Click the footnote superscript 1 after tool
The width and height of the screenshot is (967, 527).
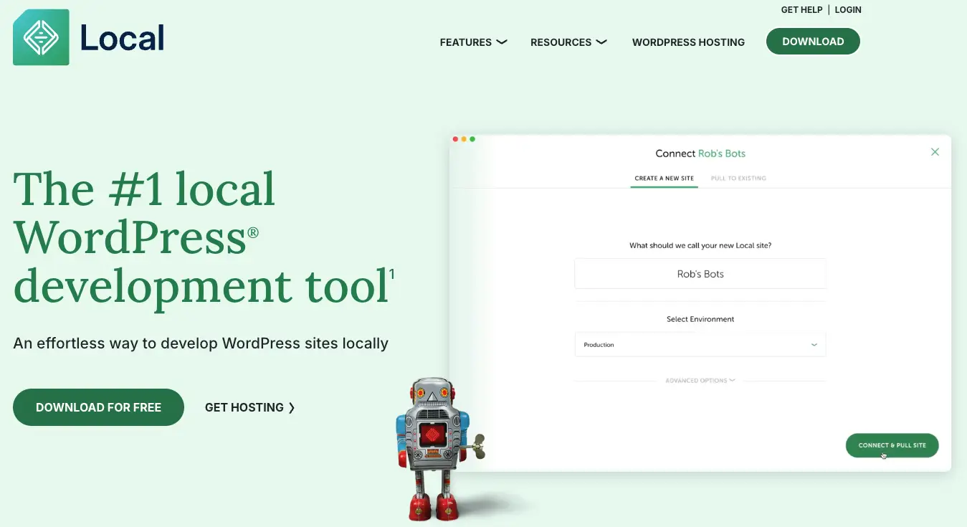(392, 274)
